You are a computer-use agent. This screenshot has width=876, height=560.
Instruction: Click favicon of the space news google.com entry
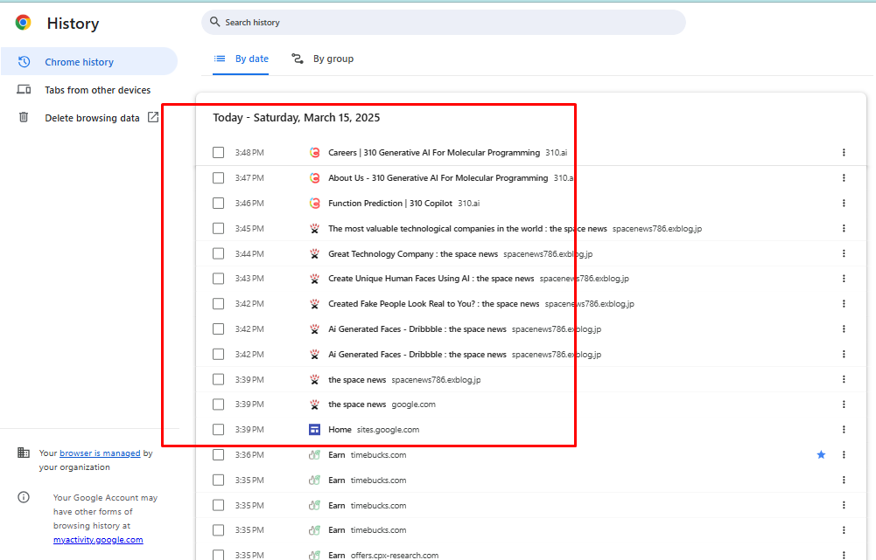pyautogui.click(x=314, y=404)
